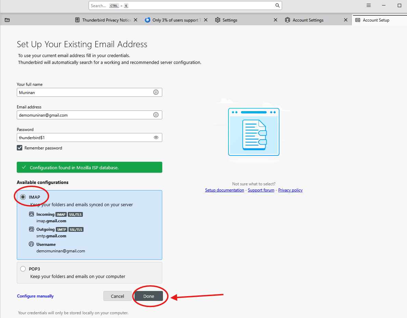
Task: Open the Support forum link
Action: click(x=261, y=190)
